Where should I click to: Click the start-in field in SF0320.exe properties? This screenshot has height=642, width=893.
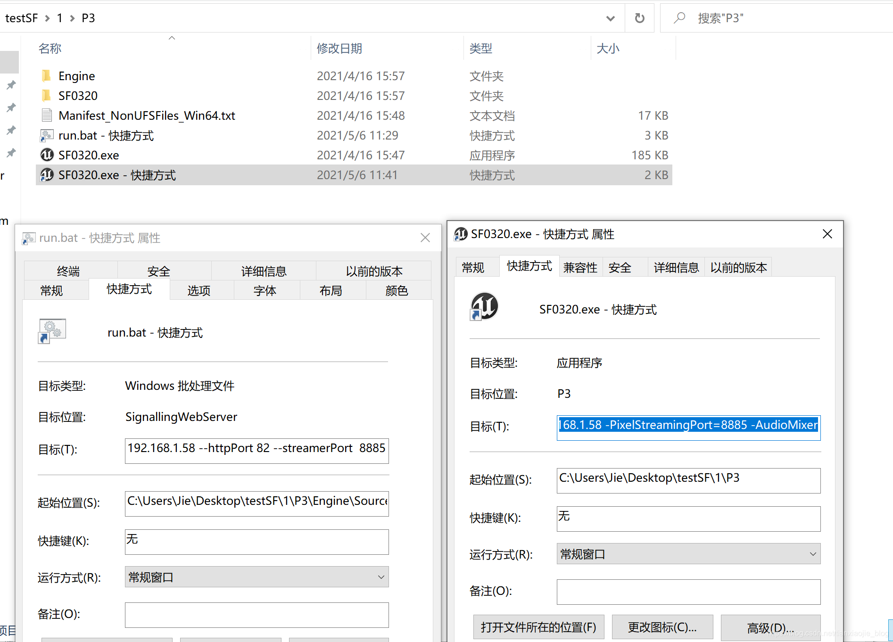coord(688,480)
